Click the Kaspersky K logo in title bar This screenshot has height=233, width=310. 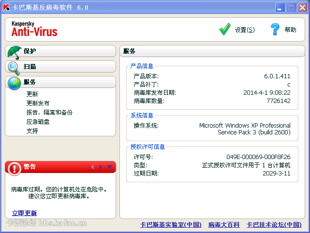(6, 7)
